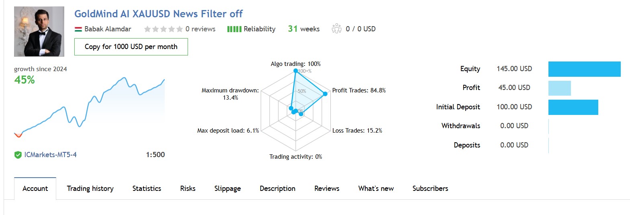630x215 pixels.
Task: Click the light blue Profit bar
Action: coord(559,88)
